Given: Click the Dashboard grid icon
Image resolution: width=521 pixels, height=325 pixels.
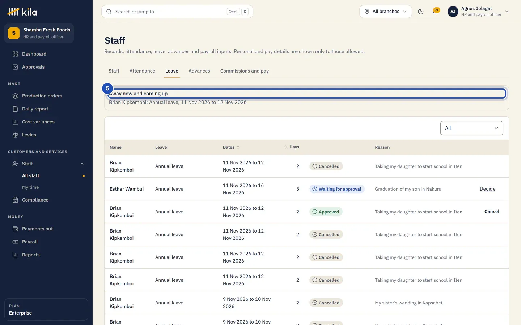Looking at the screenshot, I should click(x=15, y=54).
